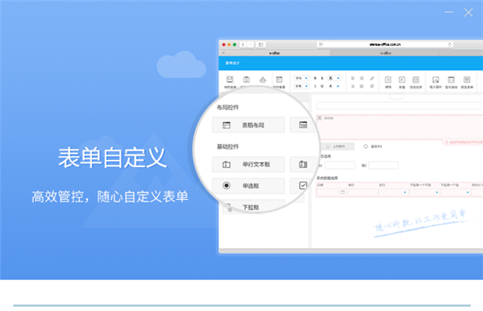
Task: Toggle the browser sidebar icon
Action: pyautogui.click(x=261, y=45)
